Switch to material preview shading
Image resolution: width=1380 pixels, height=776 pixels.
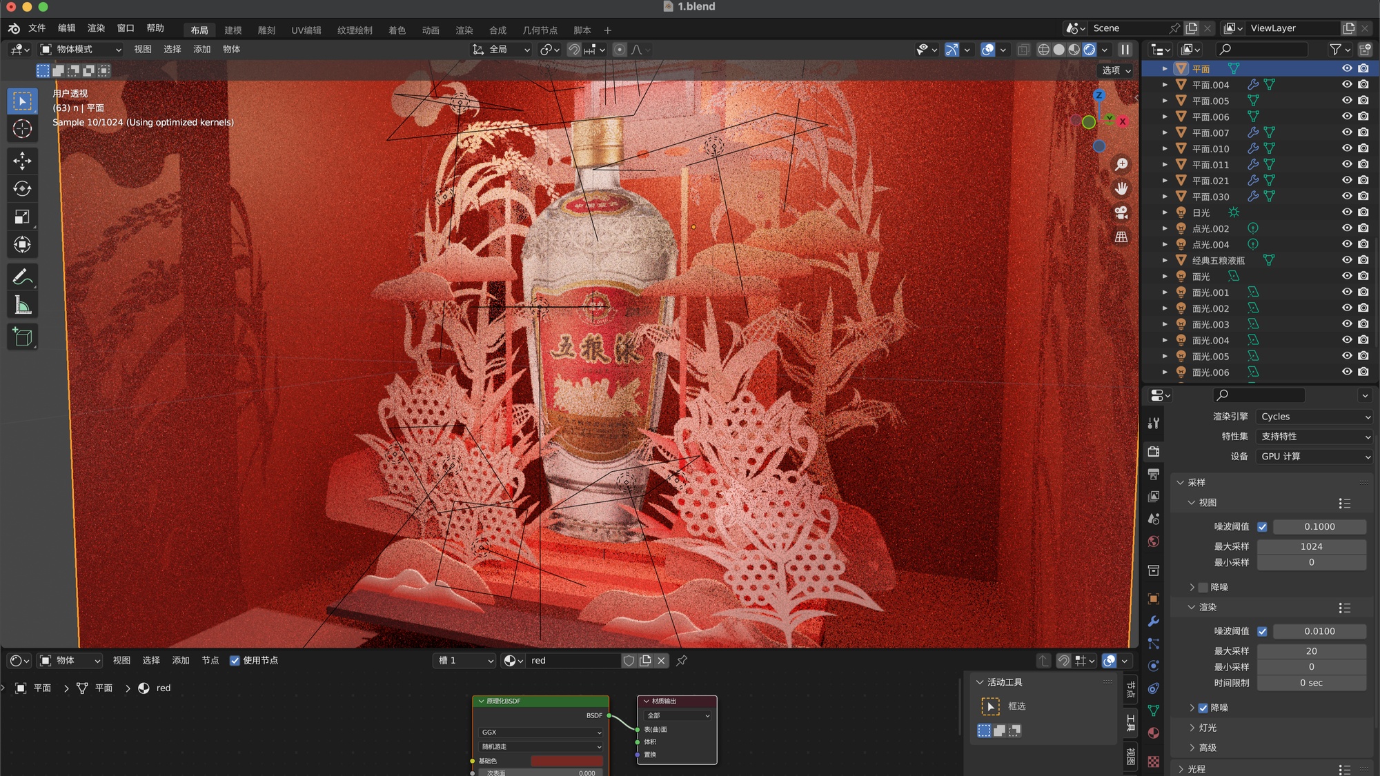point(1074,50)
